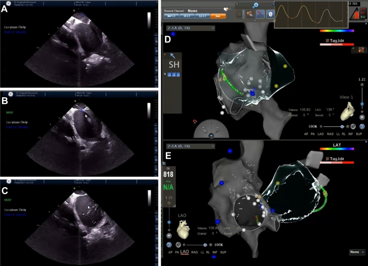Click the View 1 heart orientation icon
The height and width of the screenshot is (266, 368).
(347, 112)
